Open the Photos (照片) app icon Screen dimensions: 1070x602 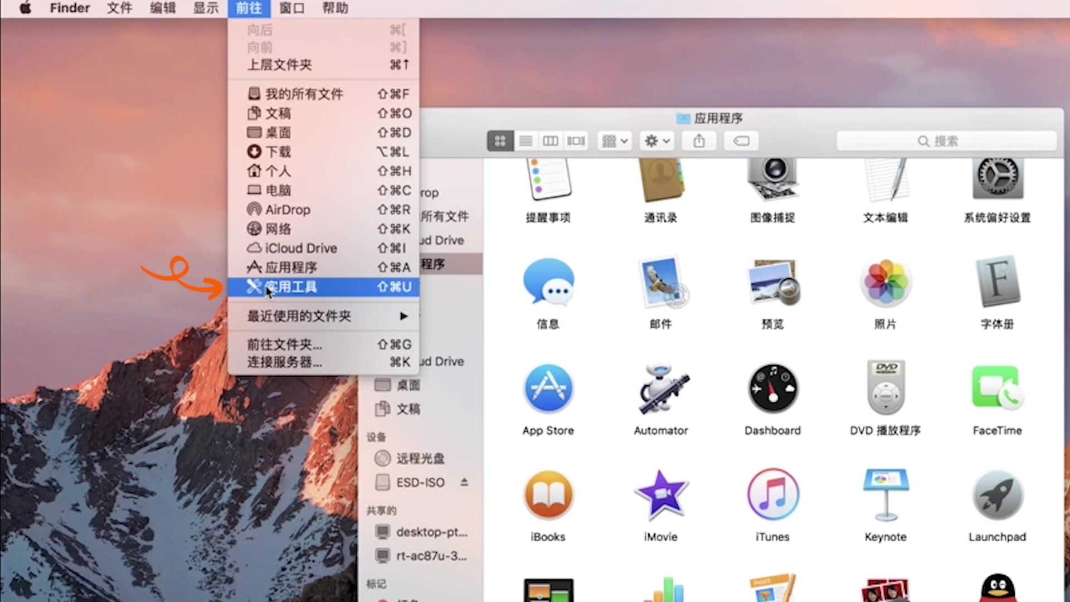886,281
